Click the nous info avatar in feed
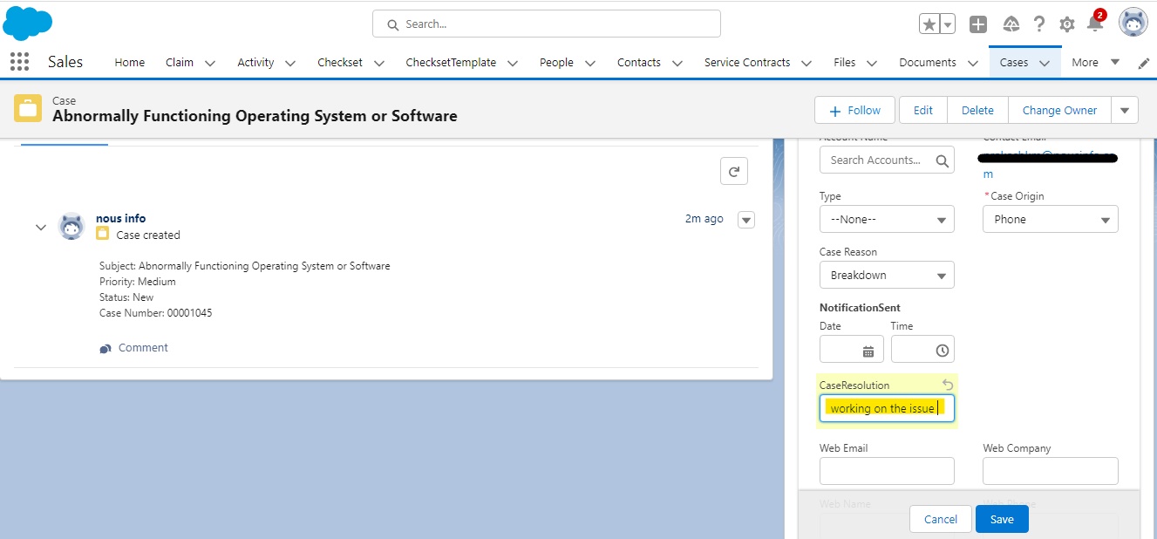Viewport: 1157px width, 539px height. 71,226
